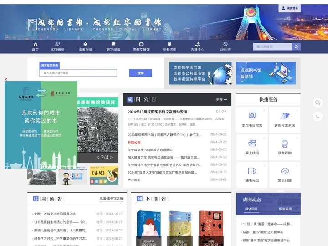Screen dimensions: 328x246
Task: Open the 严正声明 announcement
Action: pyautogui.click(x=134, y=180)
